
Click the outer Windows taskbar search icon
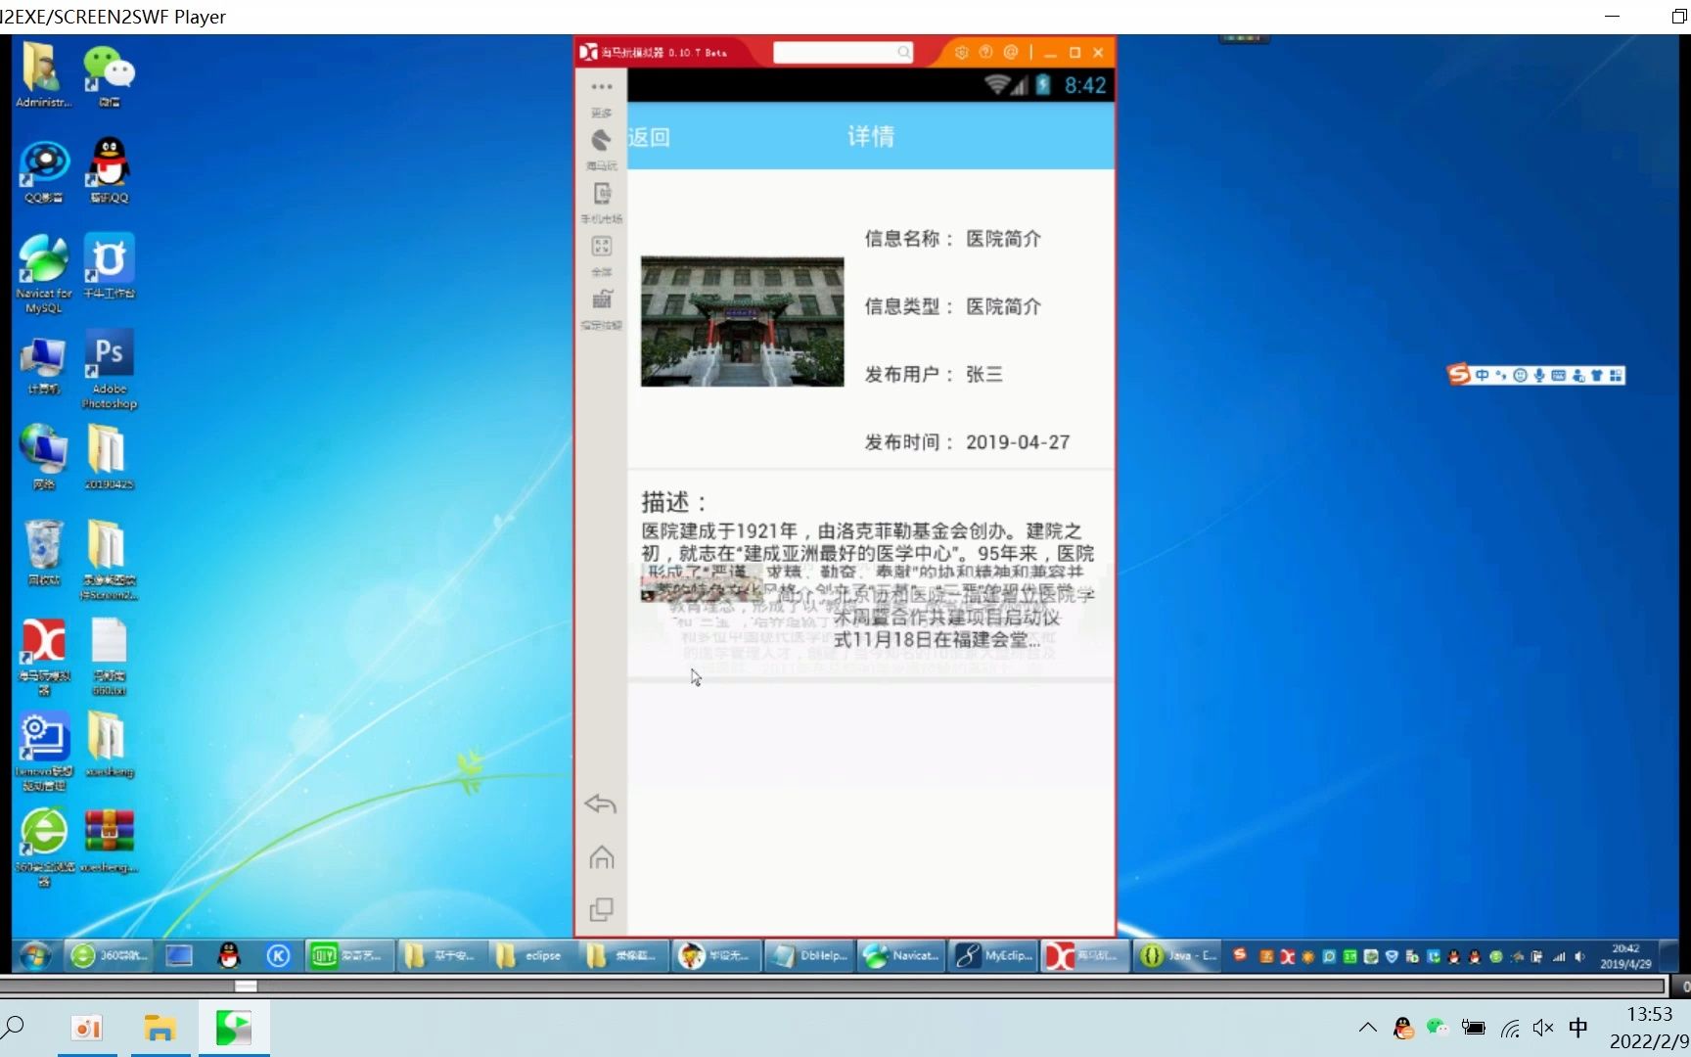pyautogui.click(x=14, y=1028)
